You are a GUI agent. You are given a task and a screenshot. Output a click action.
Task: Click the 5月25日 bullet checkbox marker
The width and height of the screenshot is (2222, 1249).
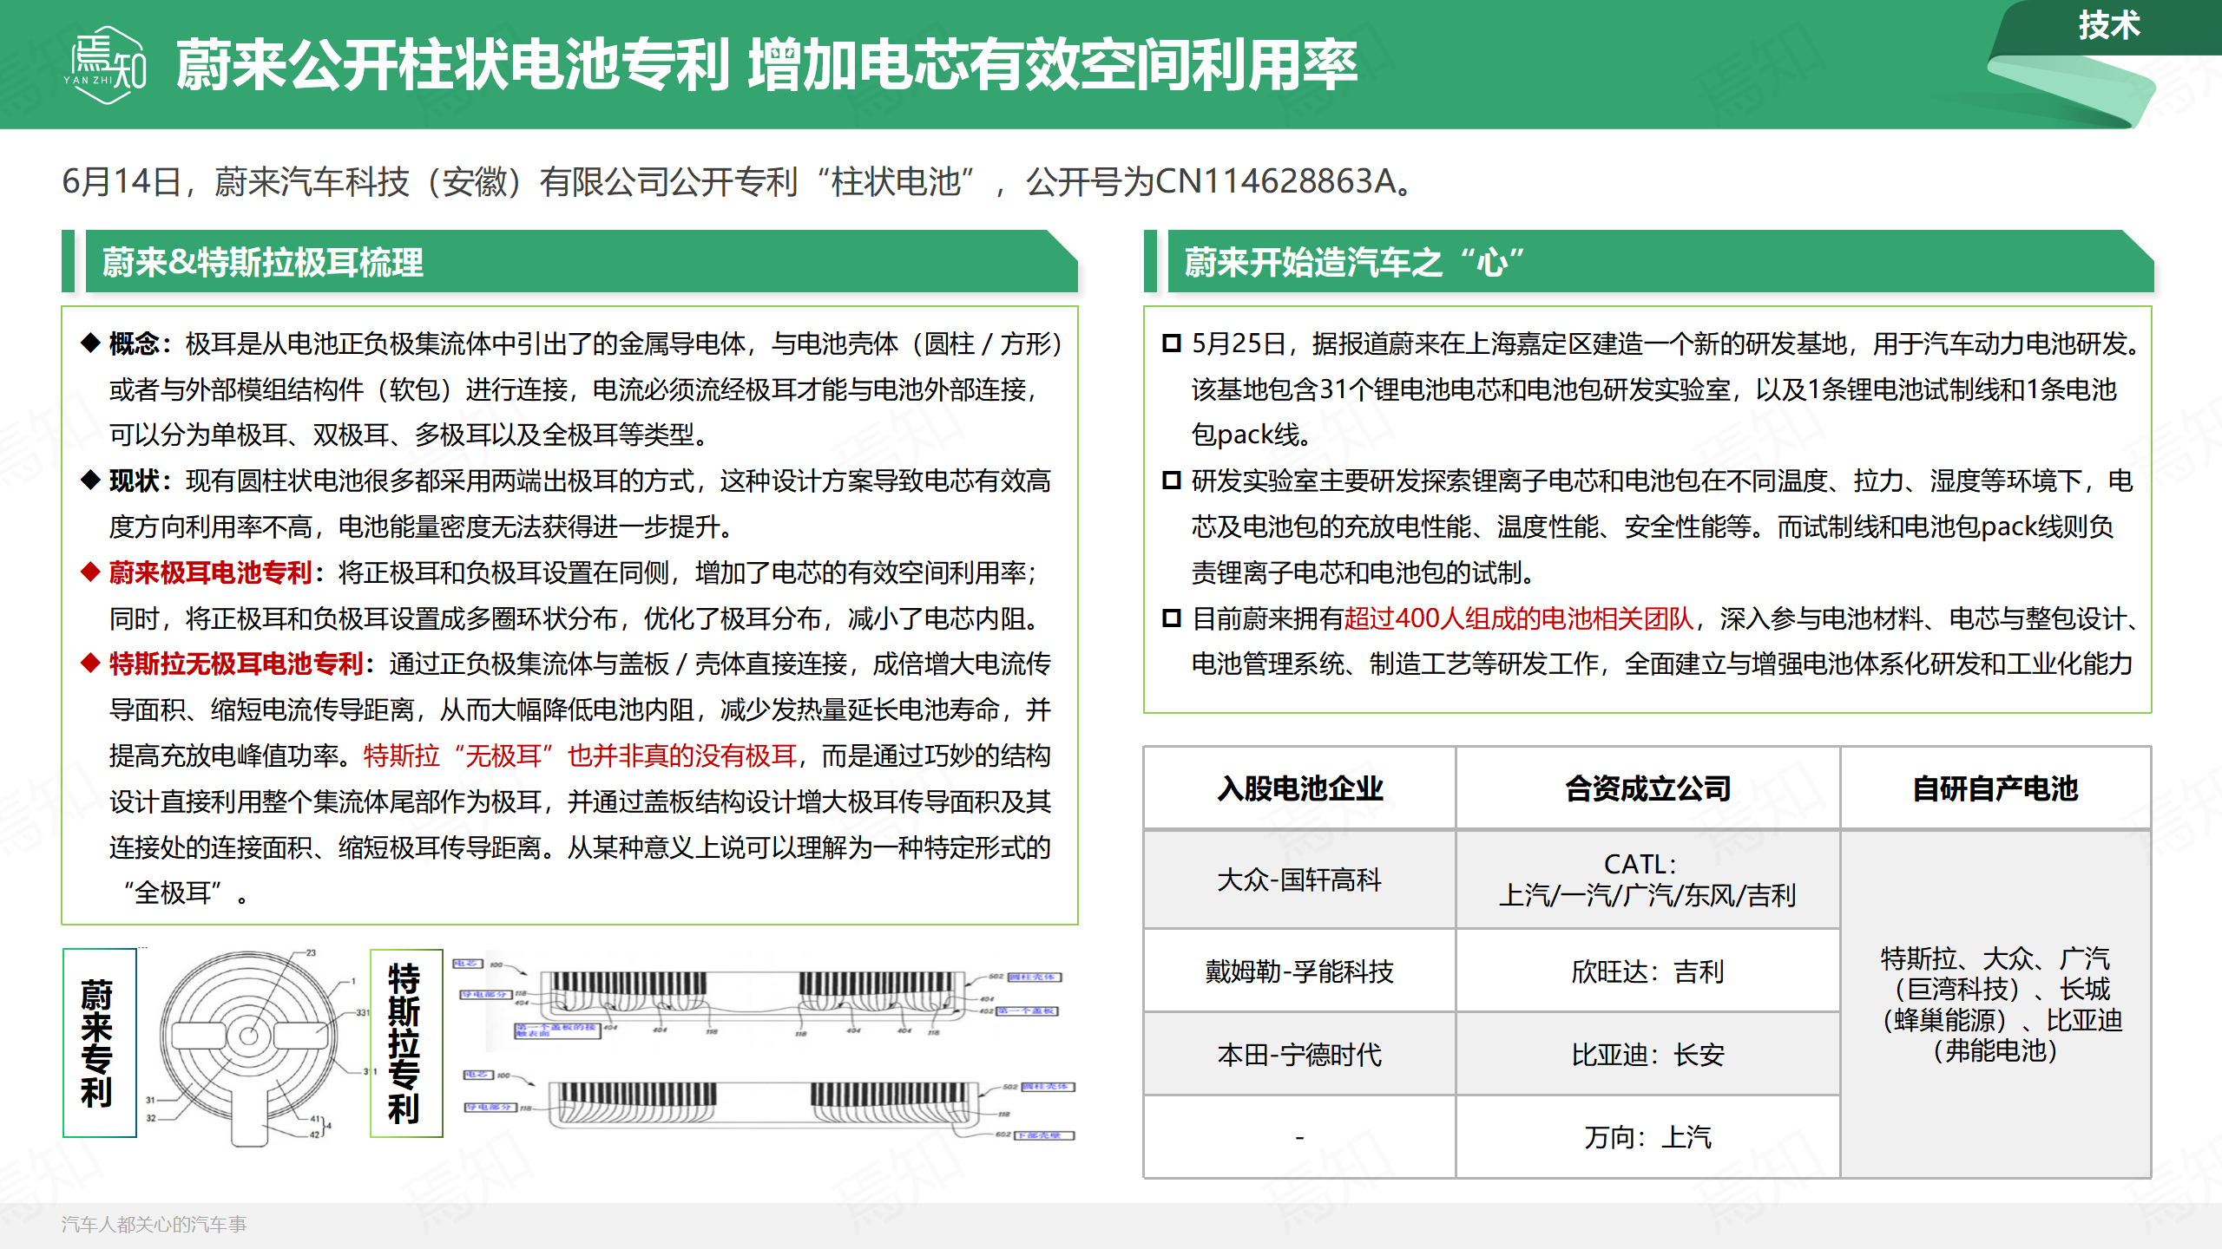(1172, 343)
